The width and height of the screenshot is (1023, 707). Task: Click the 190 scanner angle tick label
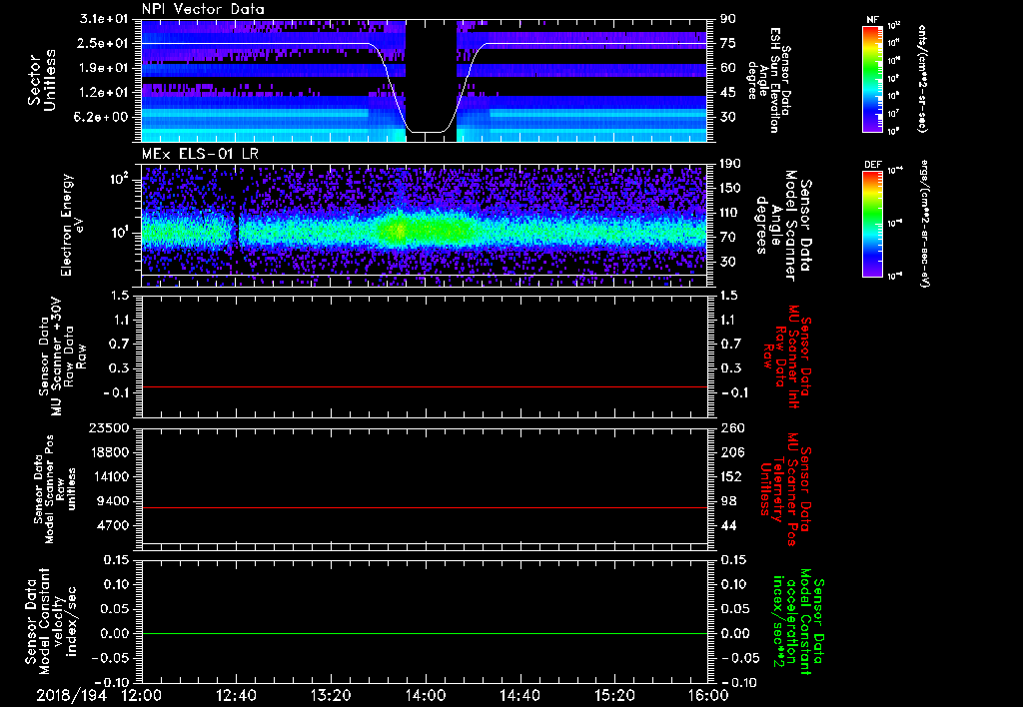coord(731,164)
